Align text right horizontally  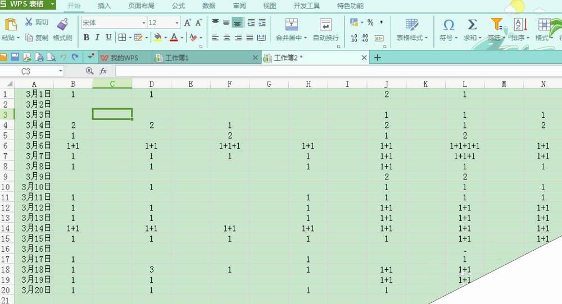(x=238, y=38)
